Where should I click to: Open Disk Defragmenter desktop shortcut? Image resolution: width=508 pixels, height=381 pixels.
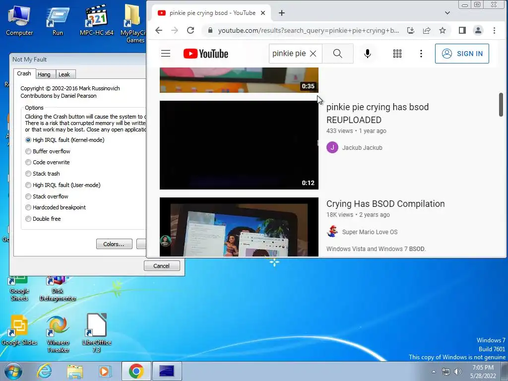[x=58, y=289]
